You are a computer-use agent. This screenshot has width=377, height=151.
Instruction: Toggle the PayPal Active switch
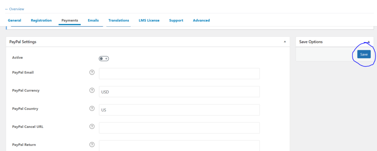pyautogui.click(x=104, y=59)
